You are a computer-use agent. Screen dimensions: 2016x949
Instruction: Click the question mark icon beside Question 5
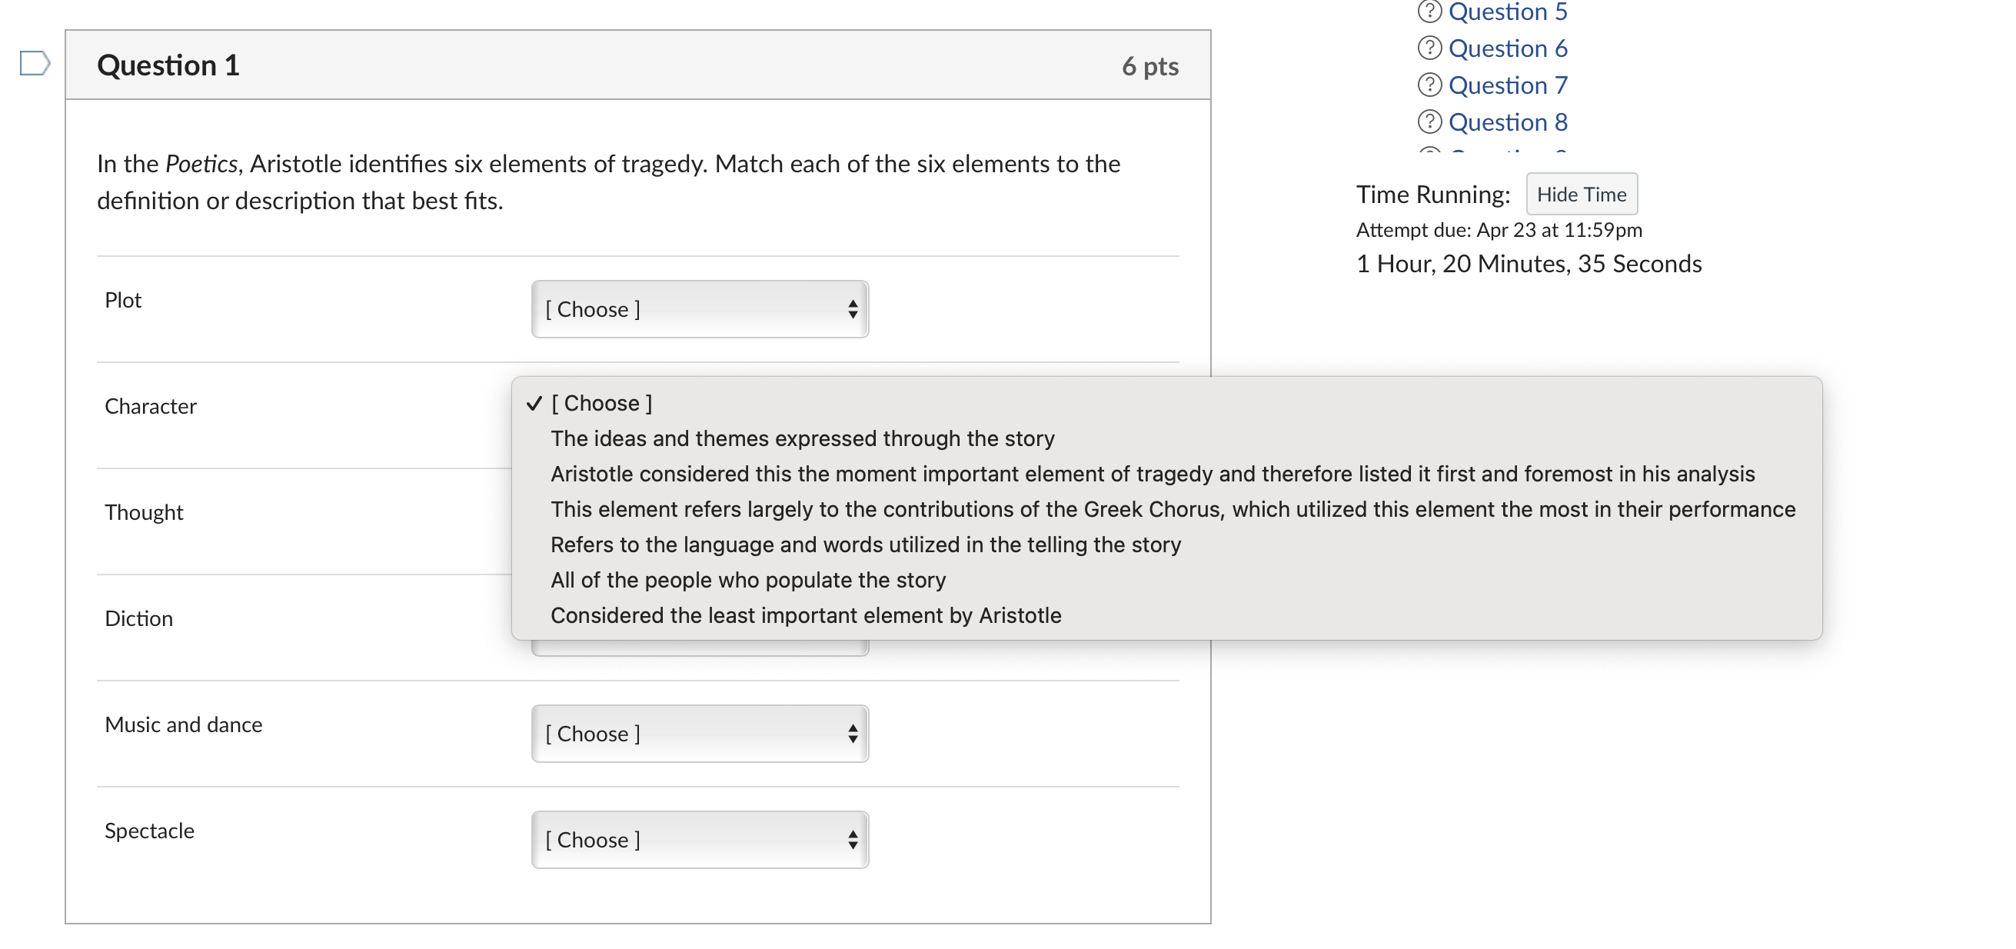click(x=1429, y=11)
